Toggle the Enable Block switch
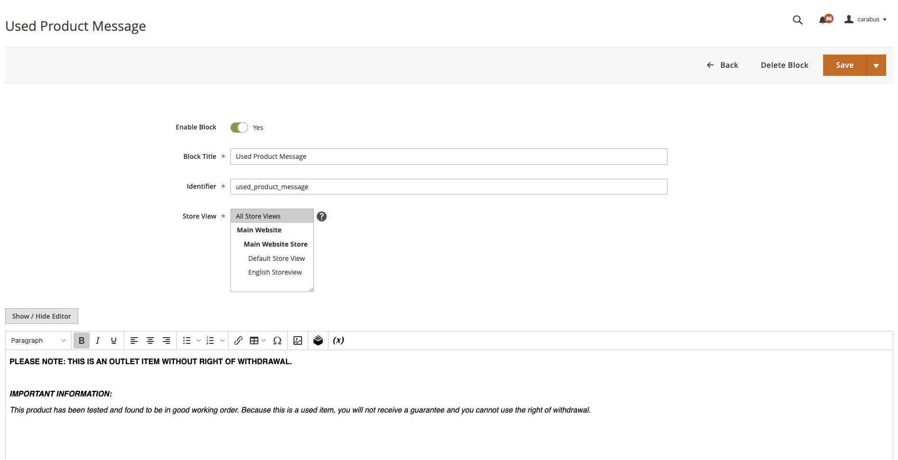 pos(239,128)
